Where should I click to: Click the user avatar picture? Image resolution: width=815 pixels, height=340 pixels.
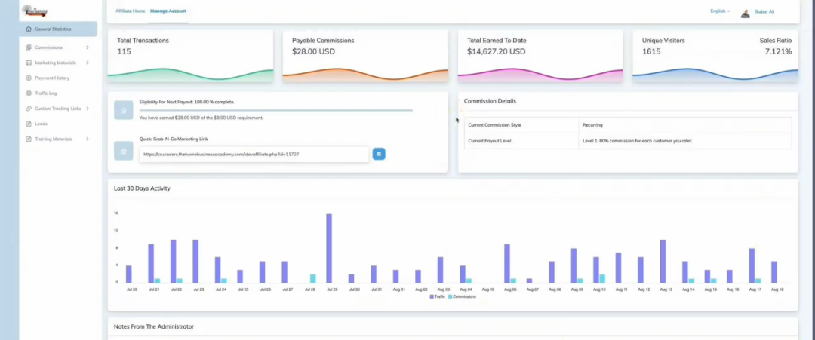coord(746,12)
